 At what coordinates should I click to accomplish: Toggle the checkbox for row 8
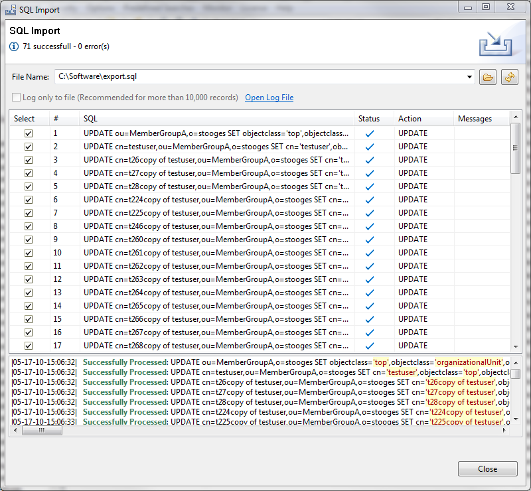coord(29,226)
